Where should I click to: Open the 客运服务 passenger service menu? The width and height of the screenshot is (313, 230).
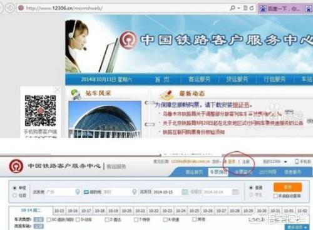(x=199, y=79)
